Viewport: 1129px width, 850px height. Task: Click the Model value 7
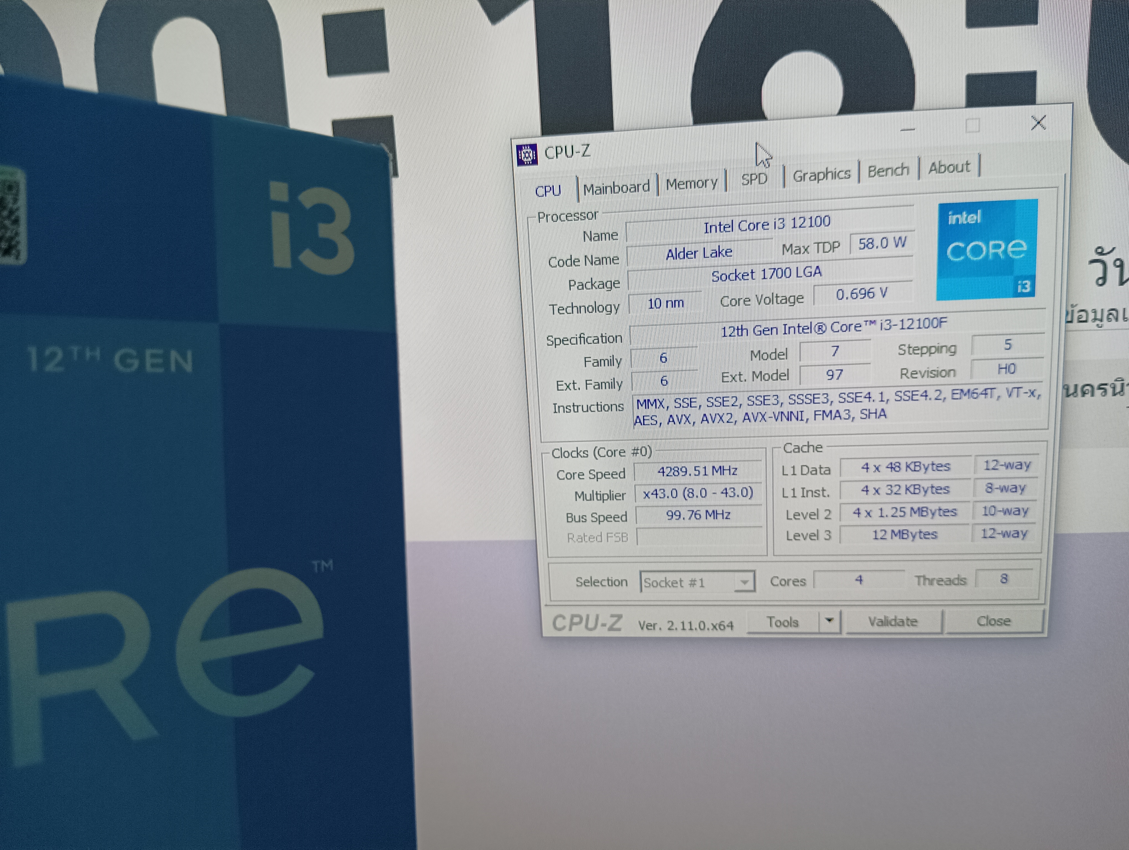point(835,351)
